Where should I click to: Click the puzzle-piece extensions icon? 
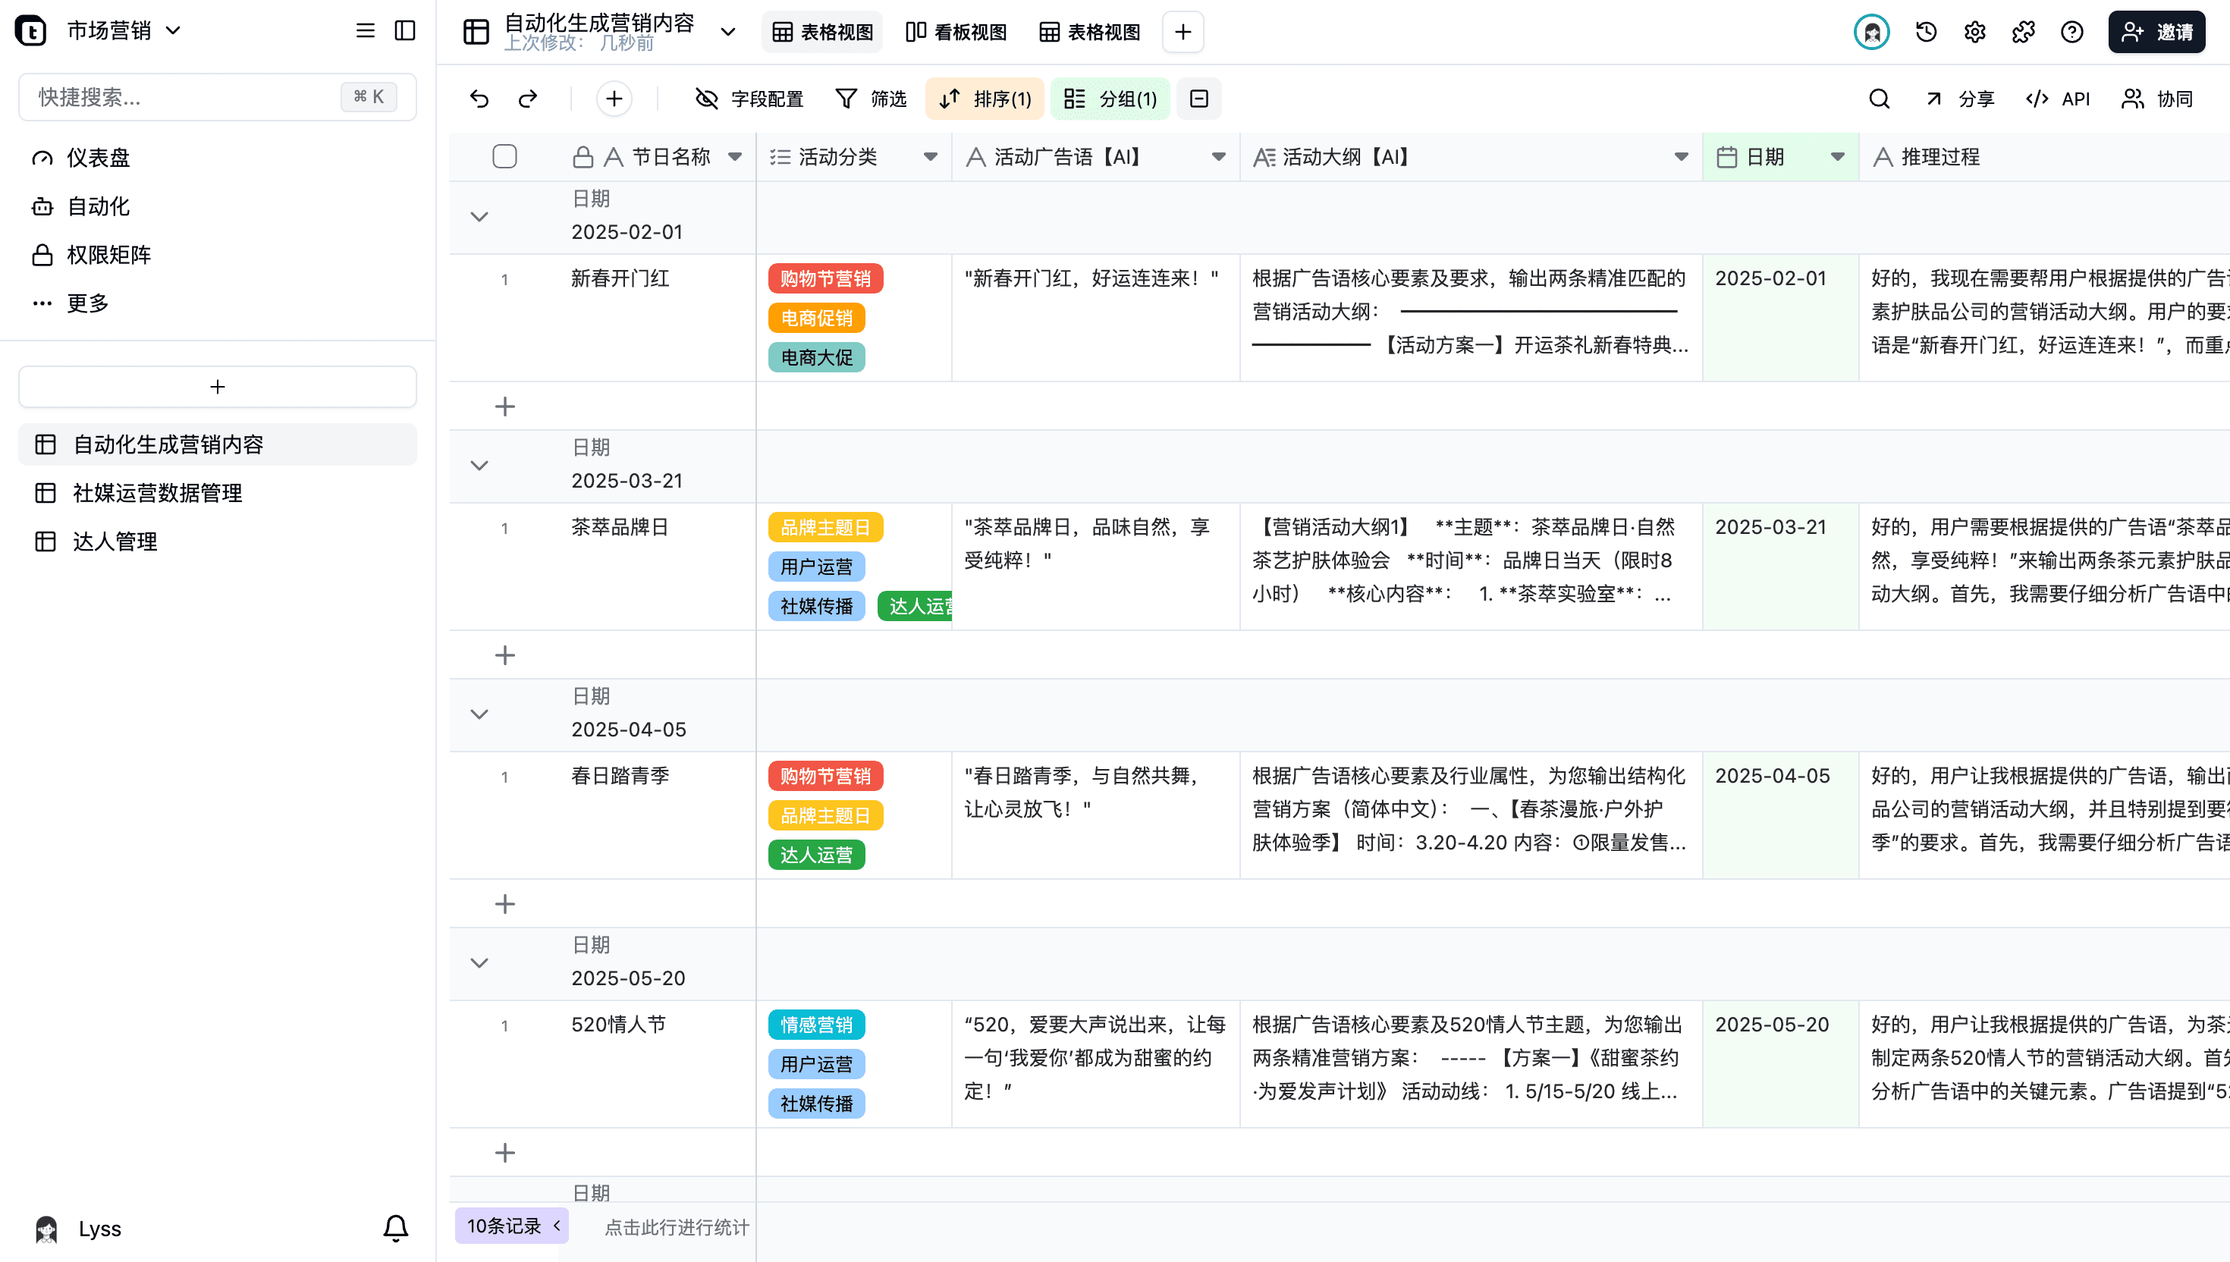click(2023, 32)
